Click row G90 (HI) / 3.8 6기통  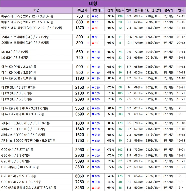93,156
